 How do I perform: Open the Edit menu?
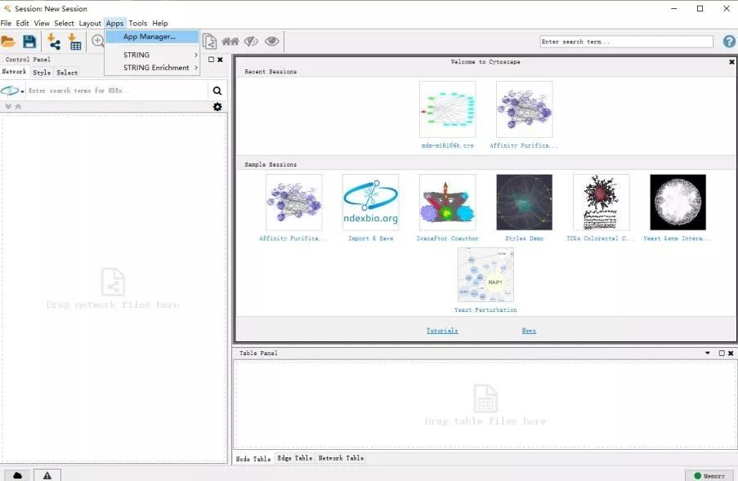point(22,23)
